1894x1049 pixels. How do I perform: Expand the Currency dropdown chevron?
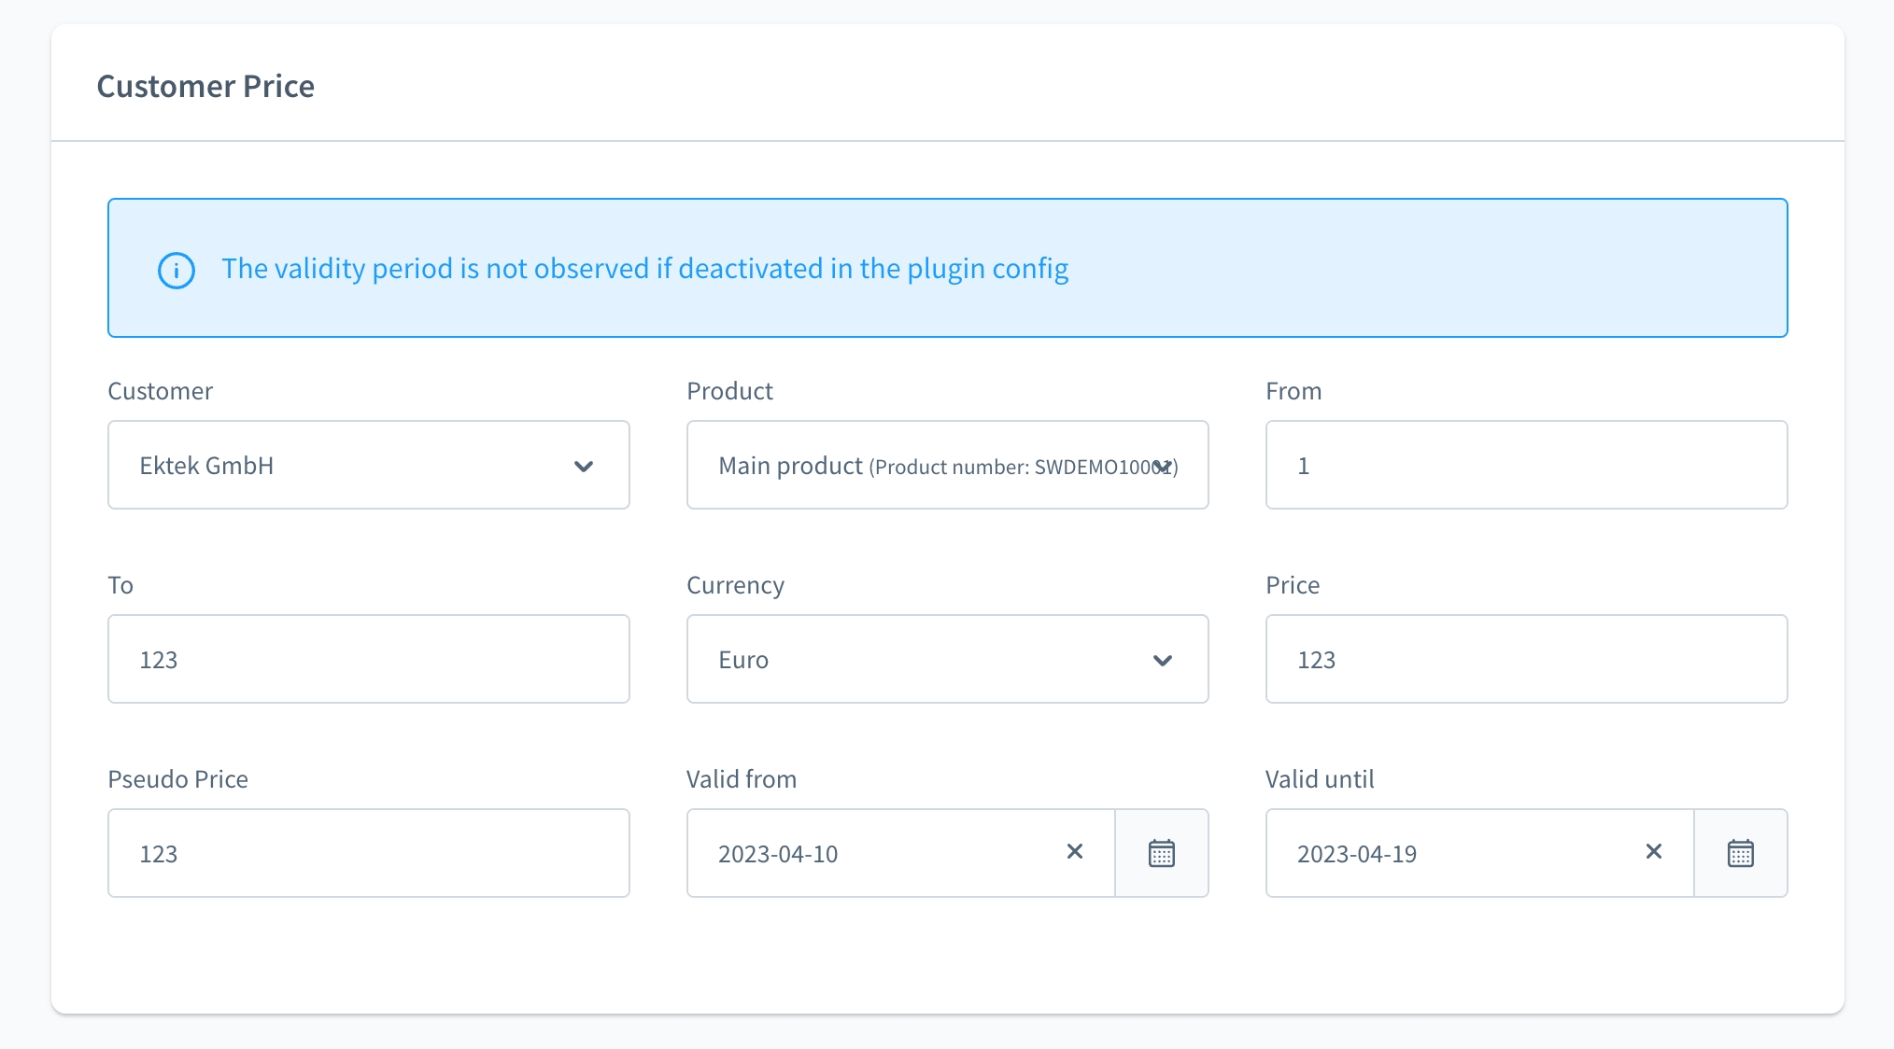click(x=1162, y=661)
